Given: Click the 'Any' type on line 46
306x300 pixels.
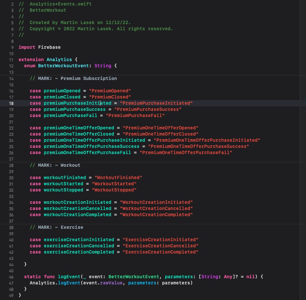Looking at the screenshot, I should coord(228,277).
